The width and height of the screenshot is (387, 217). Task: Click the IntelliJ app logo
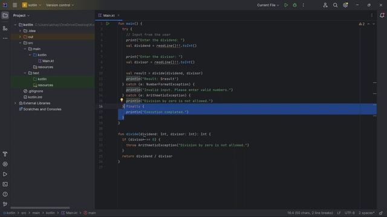(5, 5)
